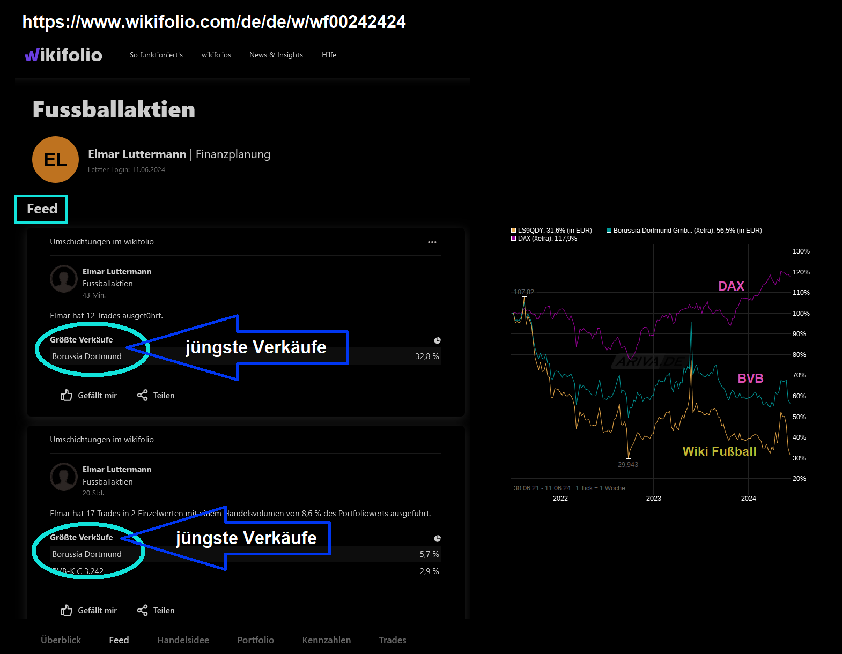Viewport: 842px width, 654px height.
Task: Click the 2024 label on the chart's time axis
Action: click(x=749, y=499)
